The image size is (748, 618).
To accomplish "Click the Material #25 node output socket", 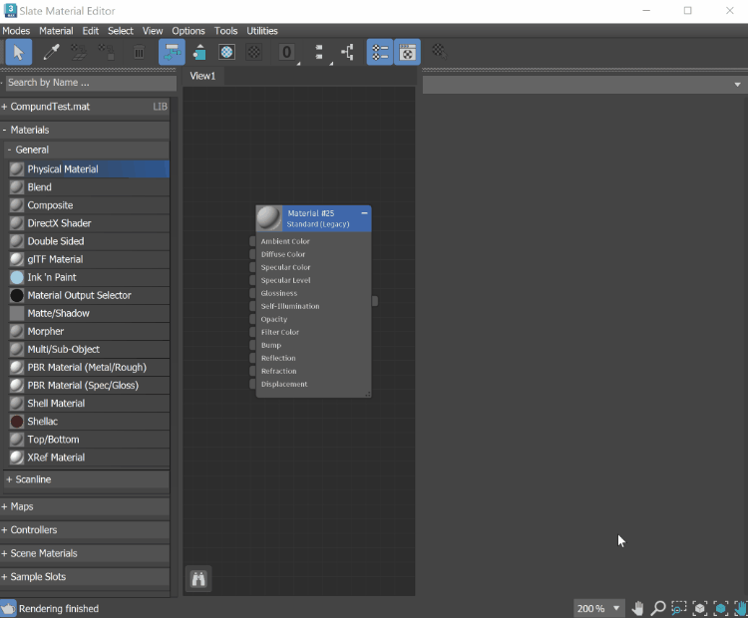I will click(x=375, y=301).
